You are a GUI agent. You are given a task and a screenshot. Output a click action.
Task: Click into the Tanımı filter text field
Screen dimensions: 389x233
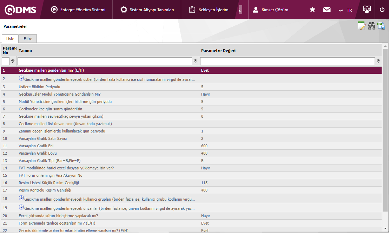coord(105,61)
